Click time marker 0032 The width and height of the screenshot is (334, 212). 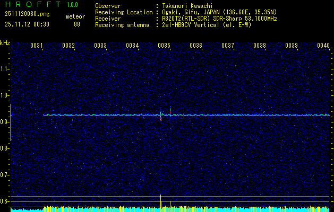(x=68, y=46)
